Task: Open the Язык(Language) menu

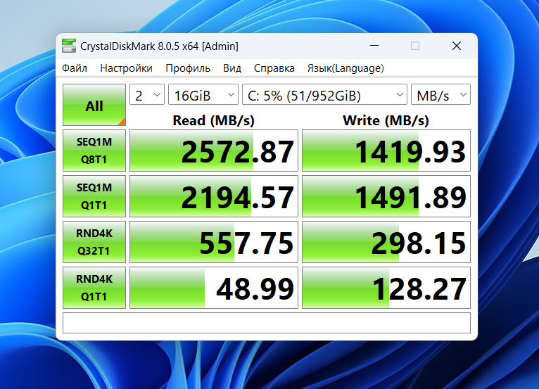Action: [345, 68]
